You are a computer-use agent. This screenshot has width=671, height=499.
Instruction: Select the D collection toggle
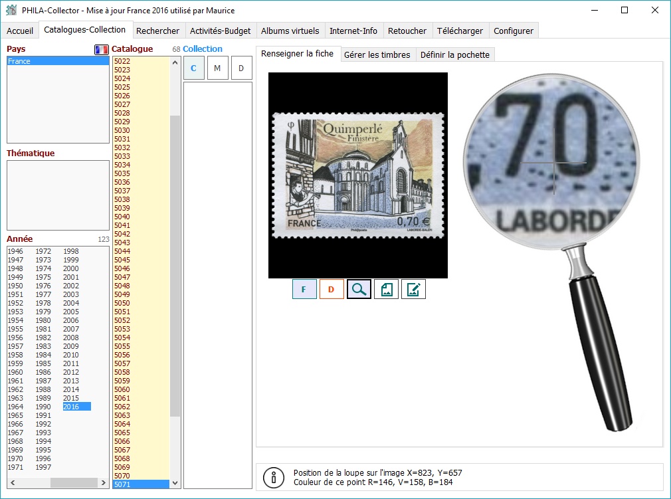241,68
